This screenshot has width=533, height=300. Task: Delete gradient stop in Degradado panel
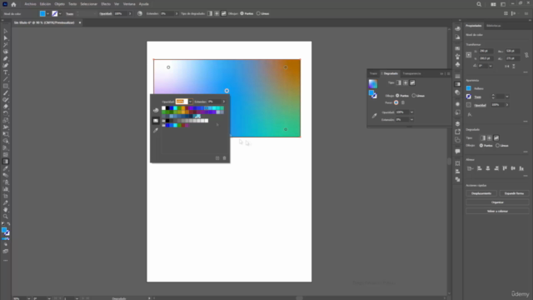pyautogui.click(x=403, y=102)
